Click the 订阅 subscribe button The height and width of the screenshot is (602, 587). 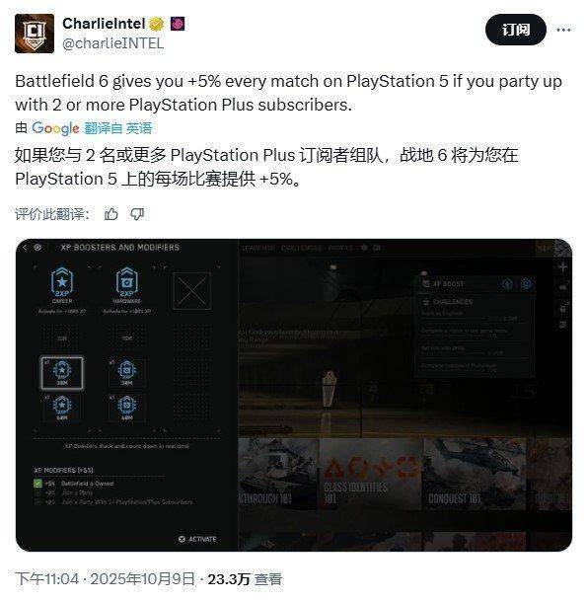coord(515,30)
